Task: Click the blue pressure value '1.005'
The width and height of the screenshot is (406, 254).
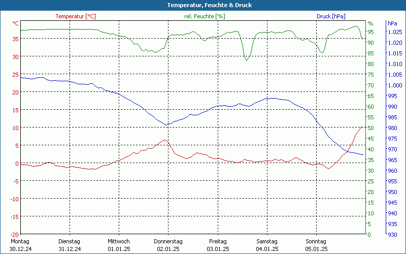Action: click(395, 75)
